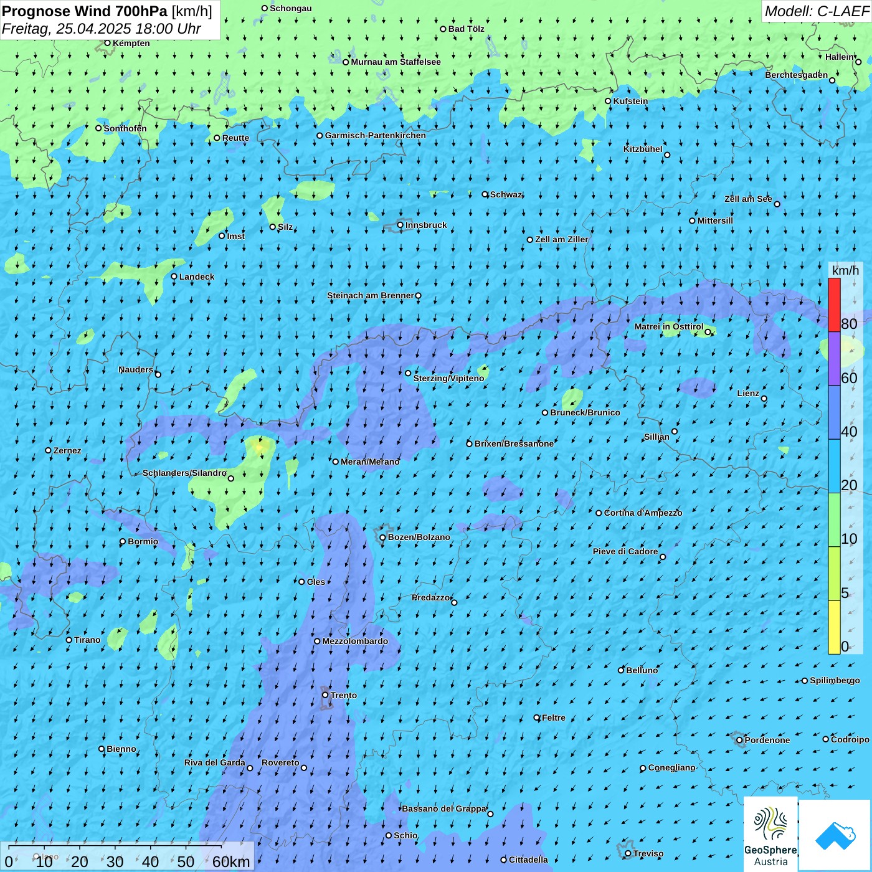The height and width of the screenshot is (872, 872).
Task: Click the Innsbruck city marker
Action: point(400,225)
